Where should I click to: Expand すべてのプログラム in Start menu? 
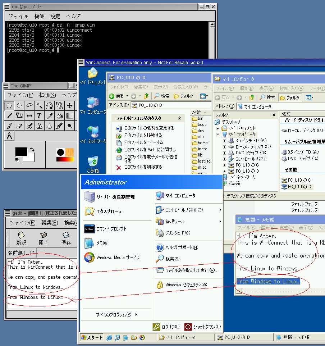click(117, 314)
